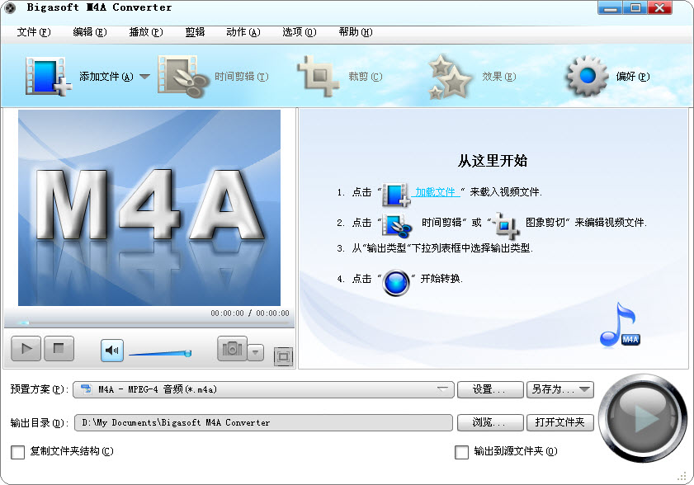Click the 添加文件 (Add File) toolbar icon
The width and height of the screenshot is (694, 485).
pyautogui.click(x=47, y=74)
